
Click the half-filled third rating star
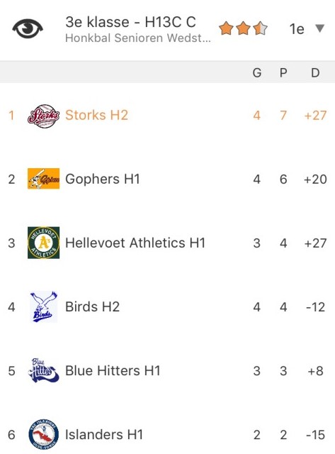click(260, 28)
